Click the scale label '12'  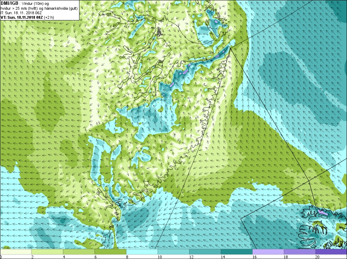tap(191, 257)
